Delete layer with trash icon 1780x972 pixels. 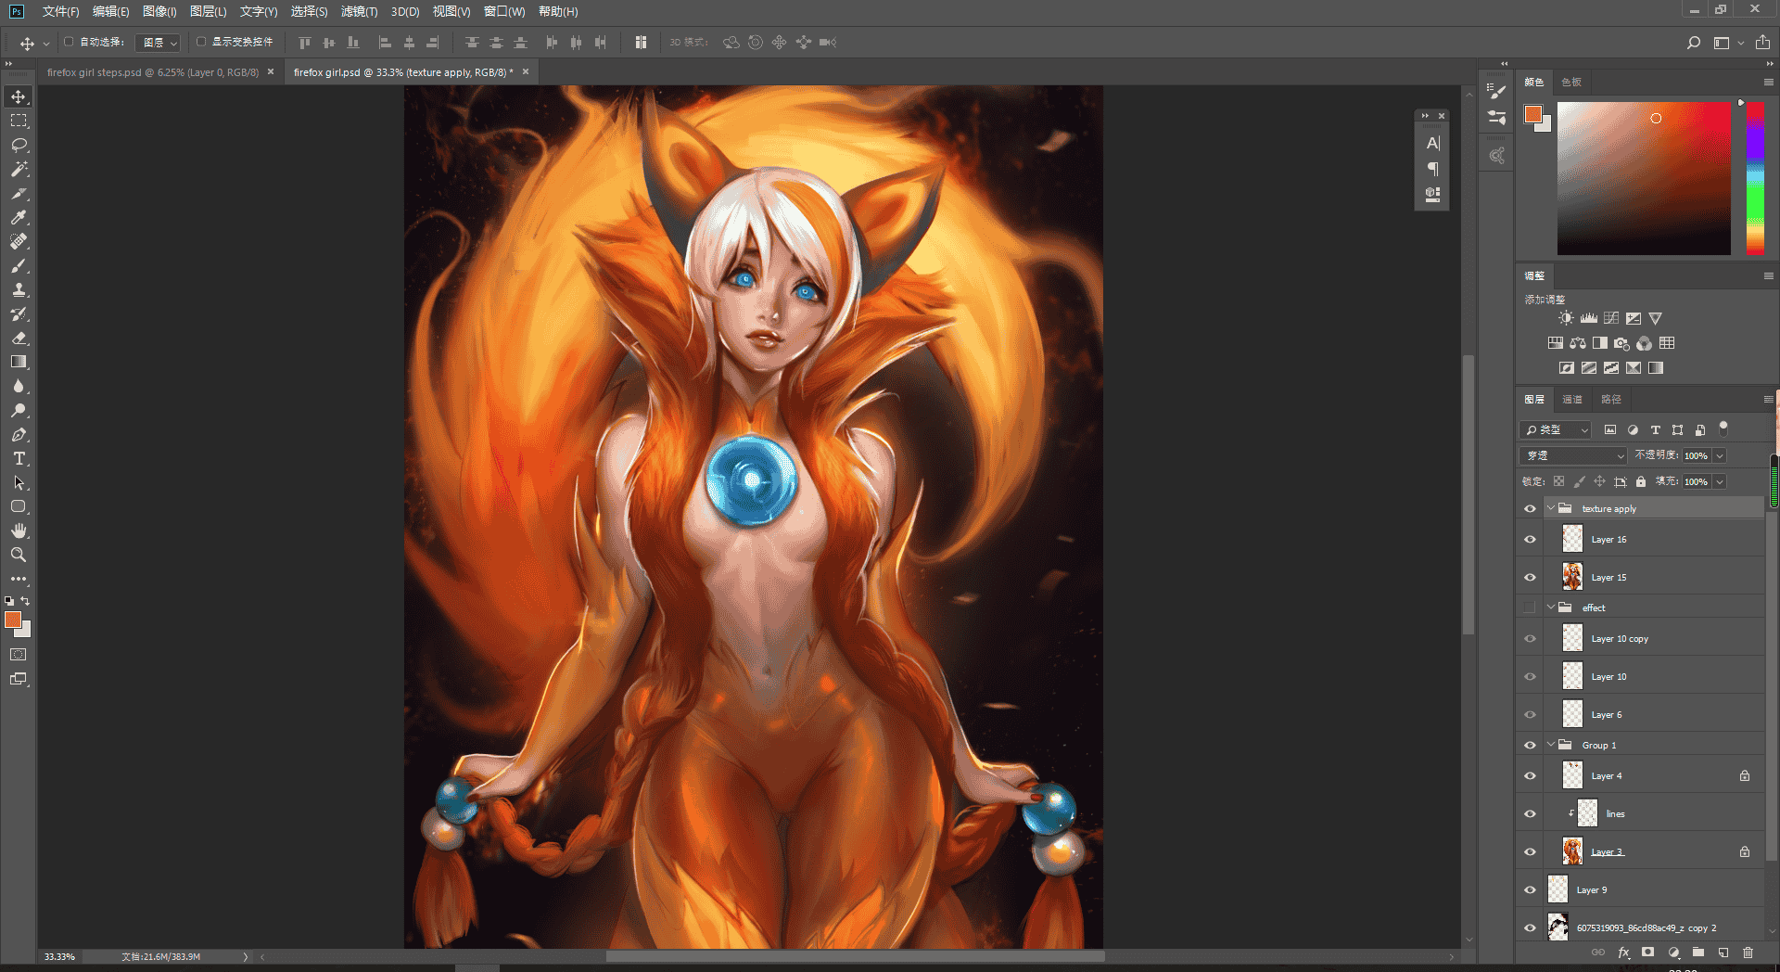(1748, 953)
